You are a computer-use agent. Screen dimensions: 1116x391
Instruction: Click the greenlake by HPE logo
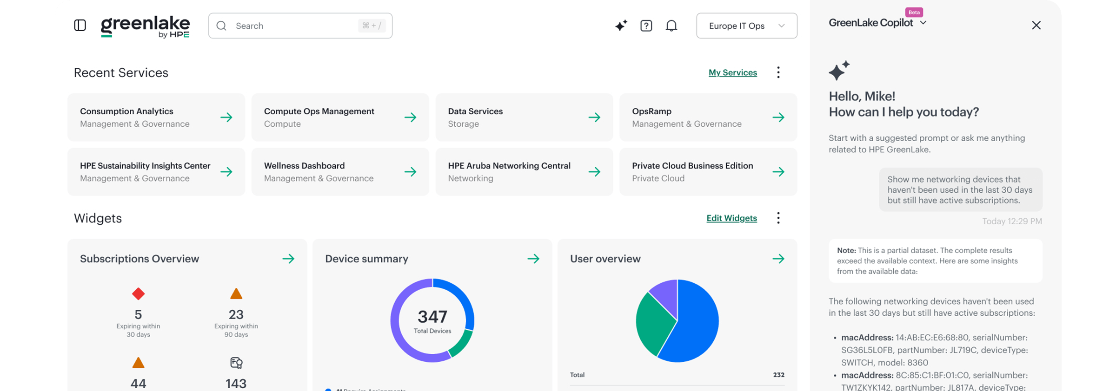coord(146,26)
